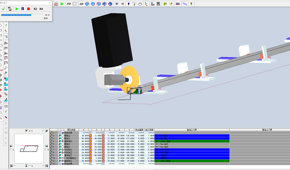290x170 pixels.
Task: Click the 安全高度 column header
Action: click(139, 130)
